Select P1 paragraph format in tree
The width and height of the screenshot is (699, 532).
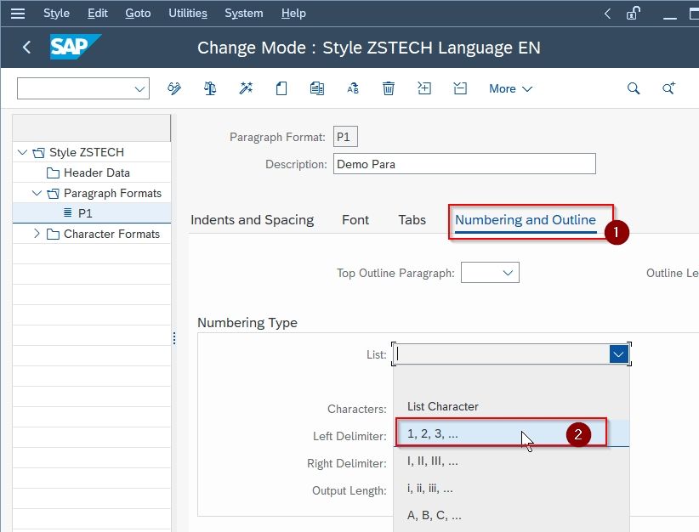(85, 213)
